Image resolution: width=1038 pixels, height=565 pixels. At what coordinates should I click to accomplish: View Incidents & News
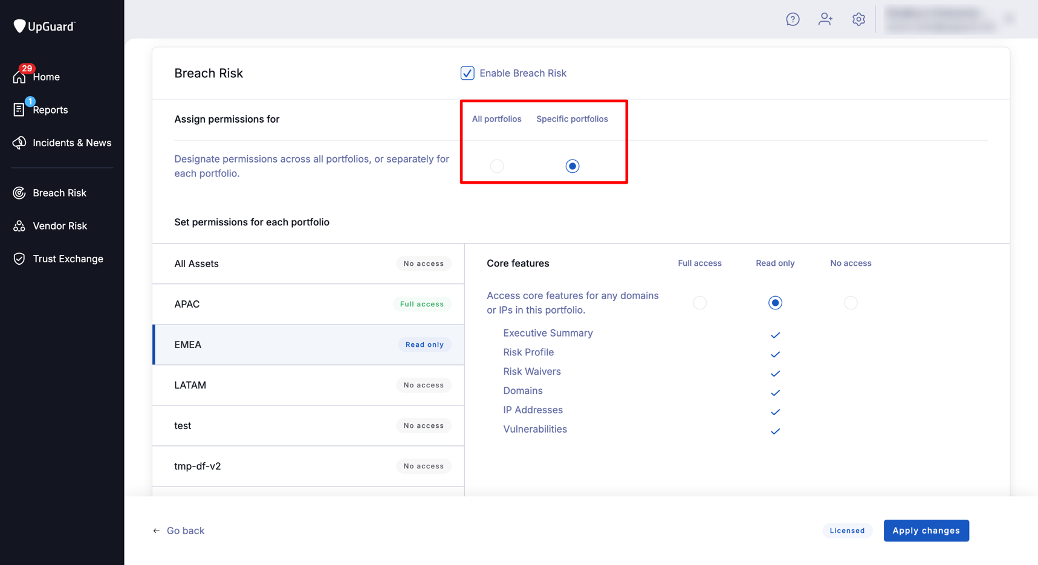coord(71,143)
